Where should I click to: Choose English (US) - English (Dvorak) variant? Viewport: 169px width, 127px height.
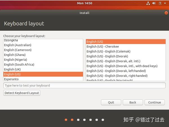pos(126,56)
